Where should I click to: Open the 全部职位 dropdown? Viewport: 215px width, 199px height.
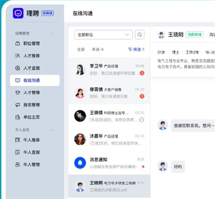103,35
